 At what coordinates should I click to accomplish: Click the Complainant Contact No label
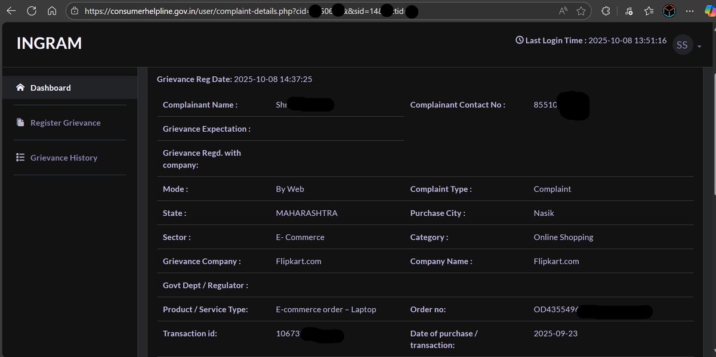pos(458,105)
